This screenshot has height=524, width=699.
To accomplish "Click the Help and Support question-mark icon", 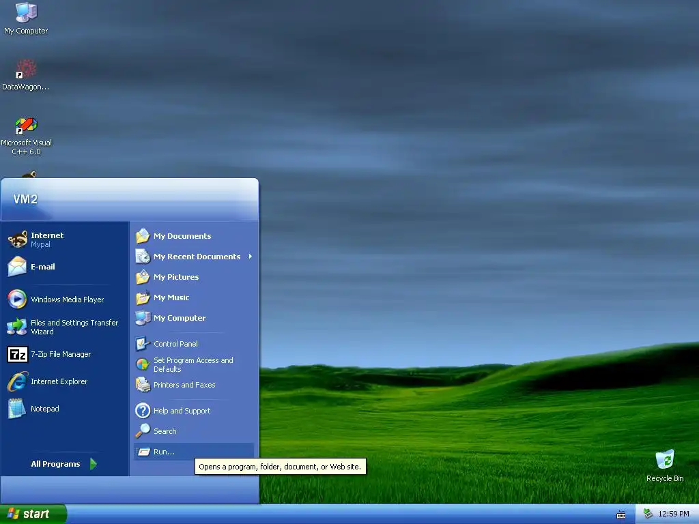I will (x=143, y=410).
